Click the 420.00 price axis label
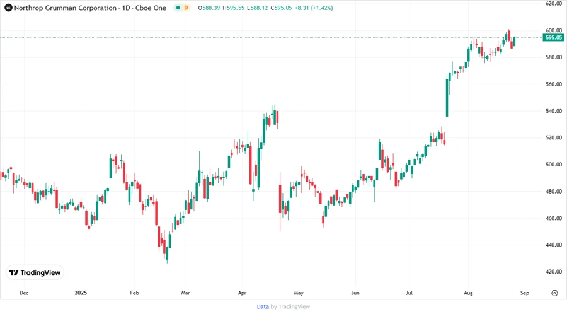 554,272
